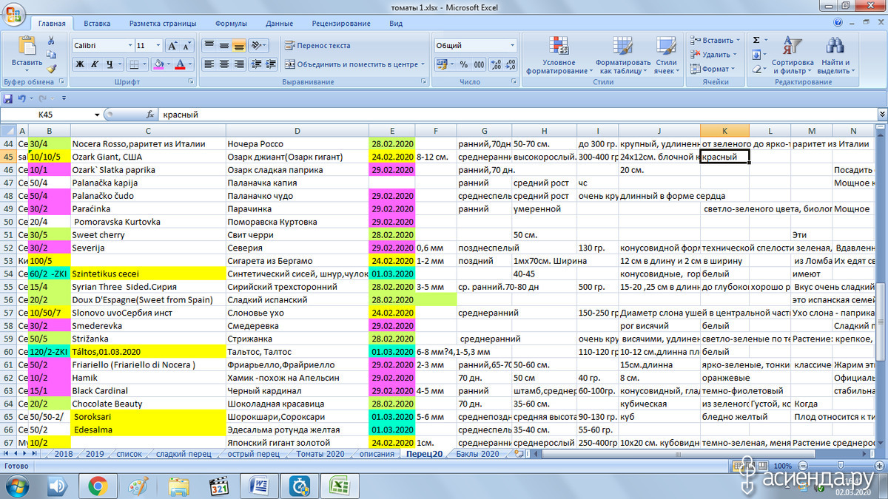Switch to the Формулы tab
This screenshot has height=499, width=888.
(232, 24)
